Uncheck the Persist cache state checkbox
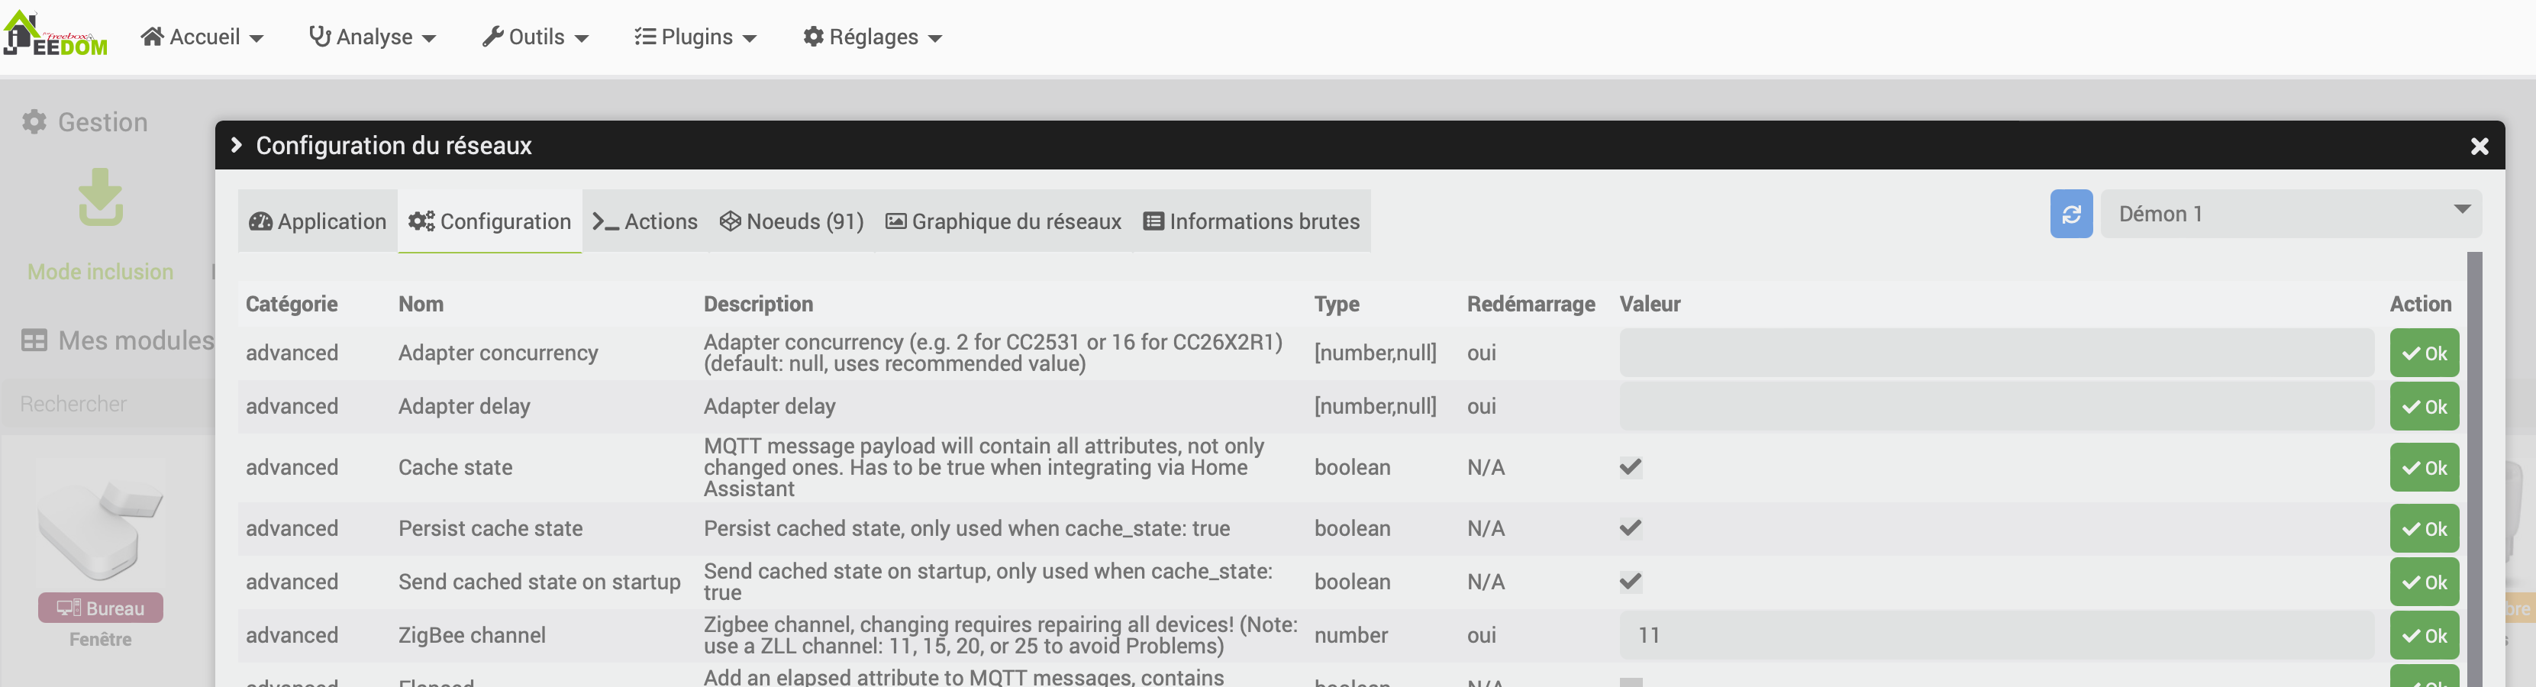Viewport: 2536px width, 687px height. (1631, 528)
